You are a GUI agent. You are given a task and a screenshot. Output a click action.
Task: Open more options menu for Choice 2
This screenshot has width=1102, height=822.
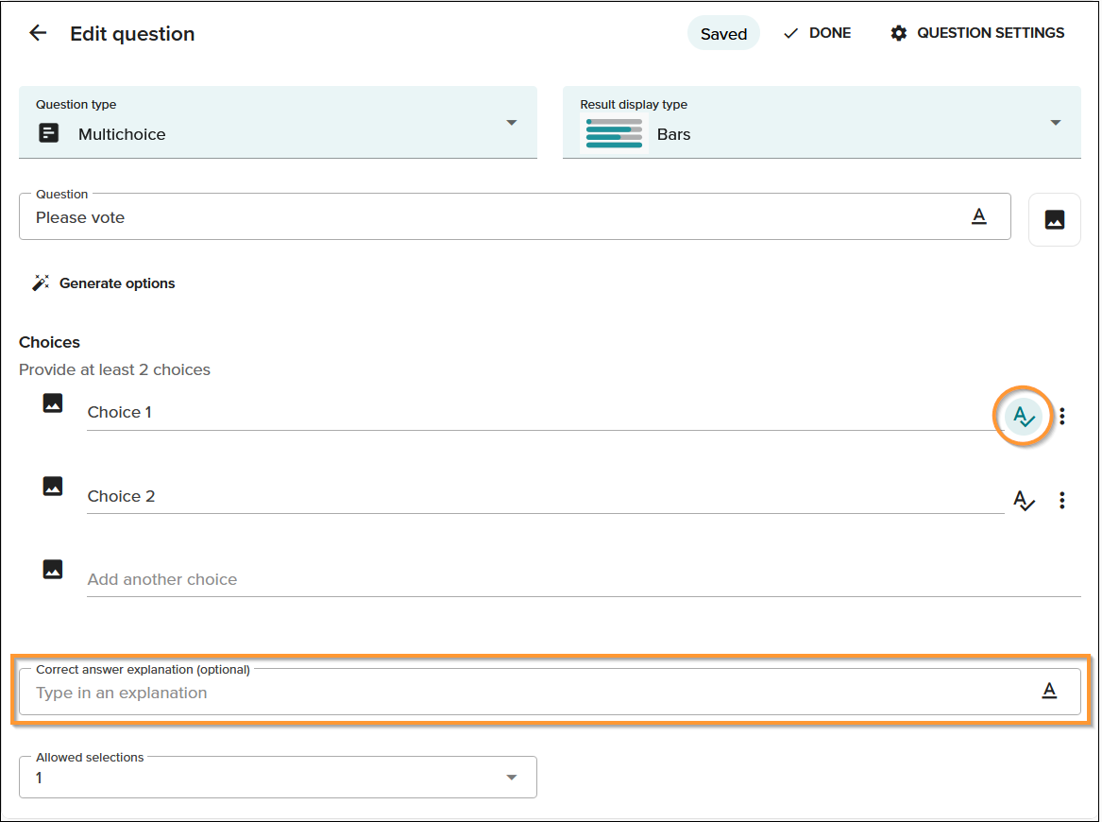[1062, 500]
